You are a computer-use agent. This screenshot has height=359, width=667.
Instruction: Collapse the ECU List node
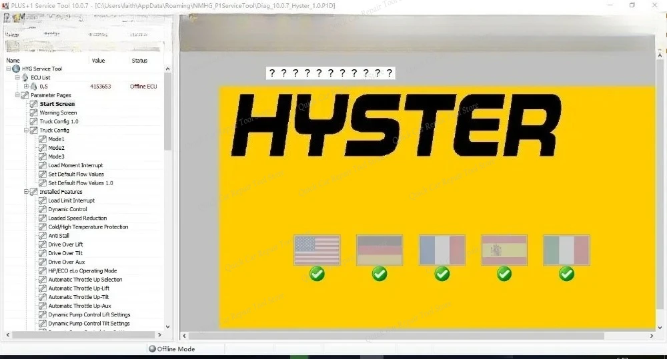[17, 78]
